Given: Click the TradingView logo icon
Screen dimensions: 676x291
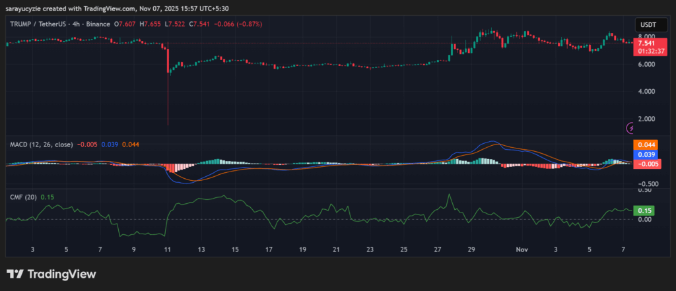Looking at the screenshot, I should coord(15,274).
